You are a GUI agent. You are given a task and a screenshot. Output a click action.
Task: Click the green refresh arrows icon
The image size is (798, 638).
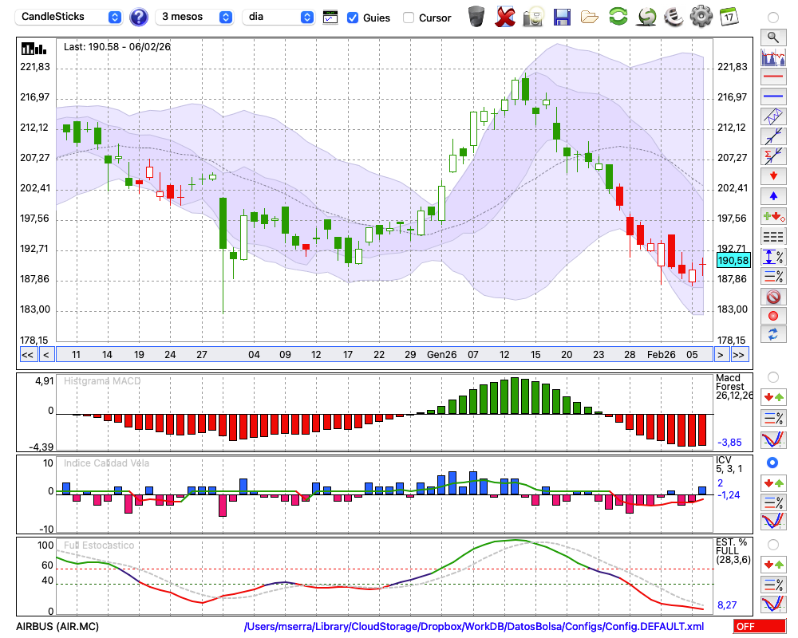click(x=618, y=17)
